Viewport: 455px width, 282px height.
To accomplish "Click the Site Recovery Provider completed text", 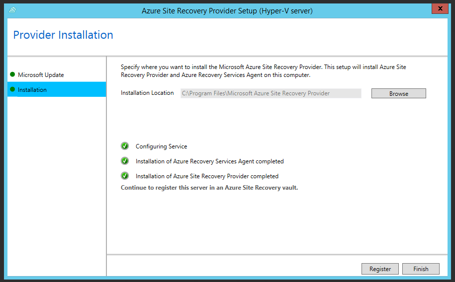I will pyautogui.click(x=207, y=176).
